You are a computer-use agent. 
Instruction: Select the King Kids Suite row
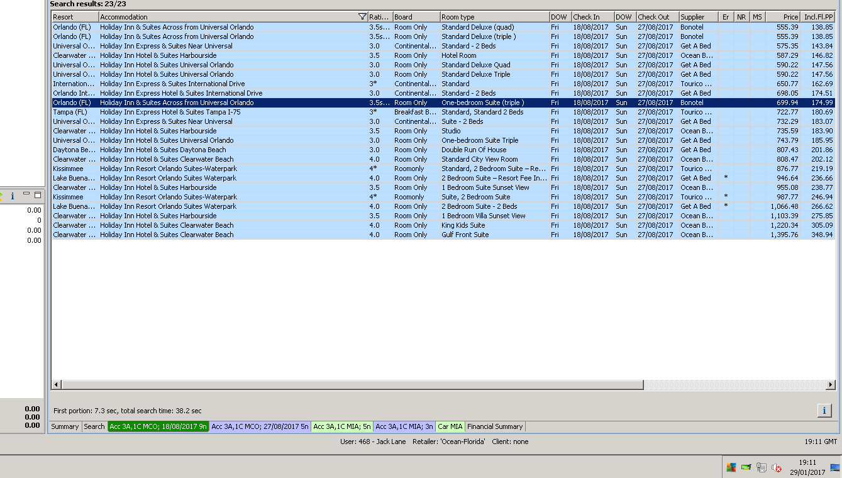(x=443, y=225)
